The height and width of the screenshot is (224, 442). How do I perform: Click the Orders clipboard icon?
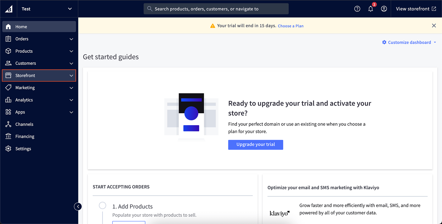point(8,39)
